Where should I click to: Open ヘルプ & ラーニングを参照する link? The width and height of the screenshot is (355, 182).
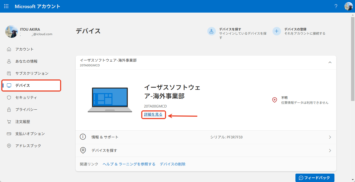click(x=129, y=164)
